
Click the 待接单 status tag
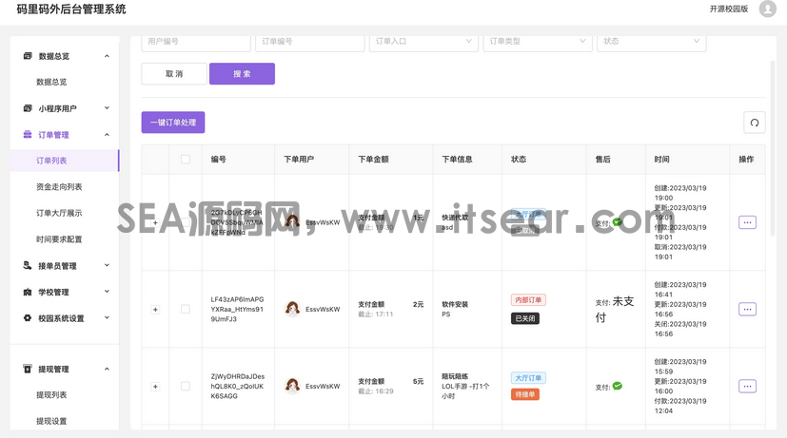(x=525, y=394)
